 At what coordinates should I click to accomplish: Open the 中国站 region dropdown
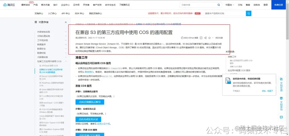[x=230, y=5]
